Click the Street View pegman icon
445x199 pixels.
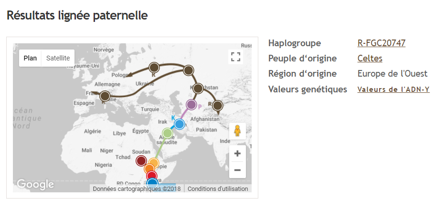237,131
